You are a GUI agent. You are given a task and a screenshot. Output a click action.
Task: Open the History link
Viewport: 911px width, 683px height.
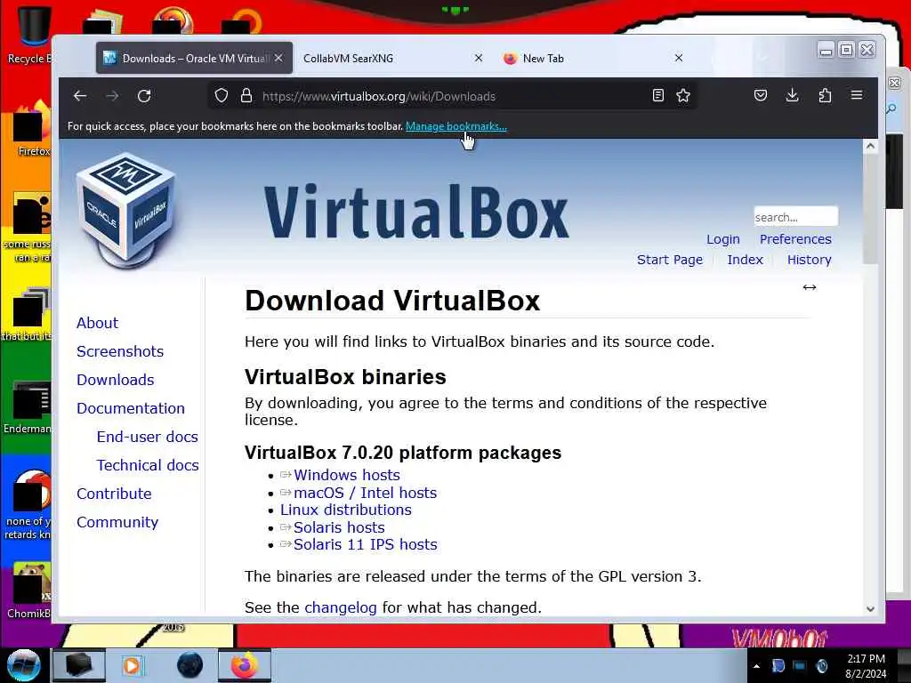coord(810,260)
